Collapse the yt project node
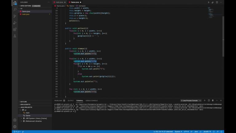 point(20,110)
